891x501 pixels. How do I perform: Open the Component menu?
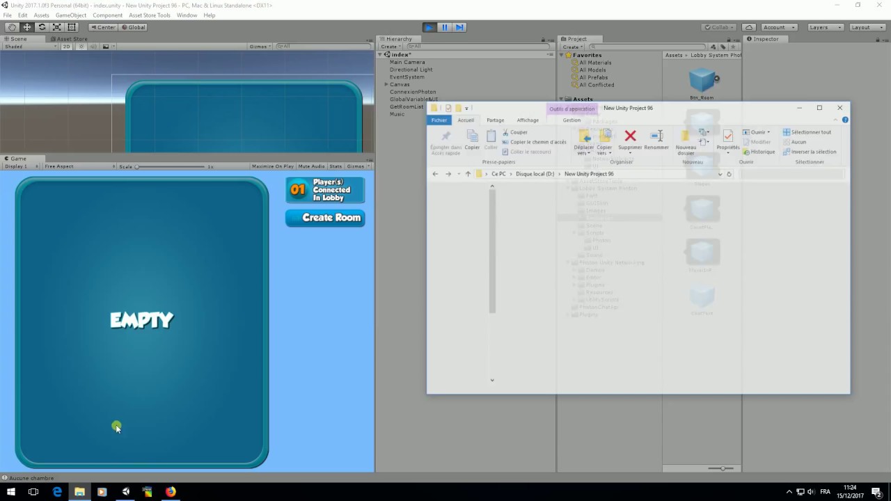pos(107,15)
